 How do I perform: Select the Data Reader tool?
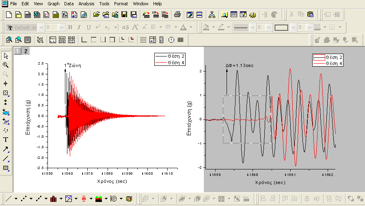pos(6,93)
